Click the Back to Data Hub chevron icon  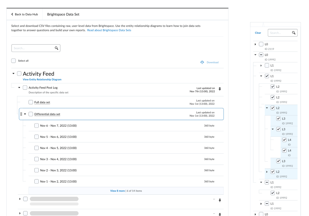(x=12, y=14)
